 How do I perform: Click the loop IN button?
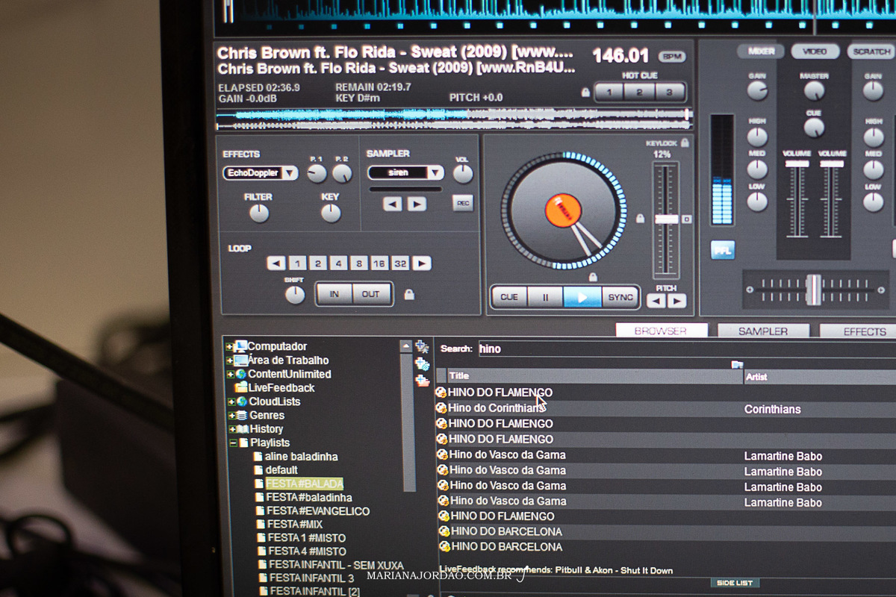coord(335,294)
